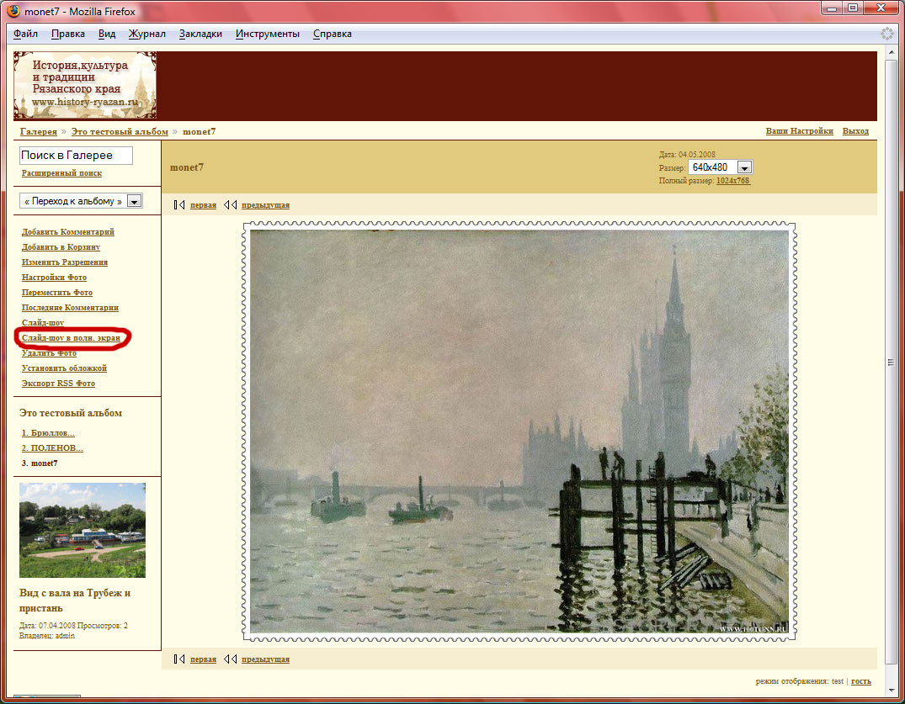Open the 'Это тестовый альбом' breadcrumb link
Image resolution: width=905 pixels, height=704 pixels.
[120, 131]
